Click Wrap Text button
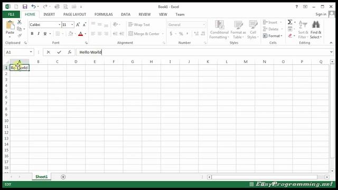The width and height of the screenshot is (338, 190). (139, 25)
